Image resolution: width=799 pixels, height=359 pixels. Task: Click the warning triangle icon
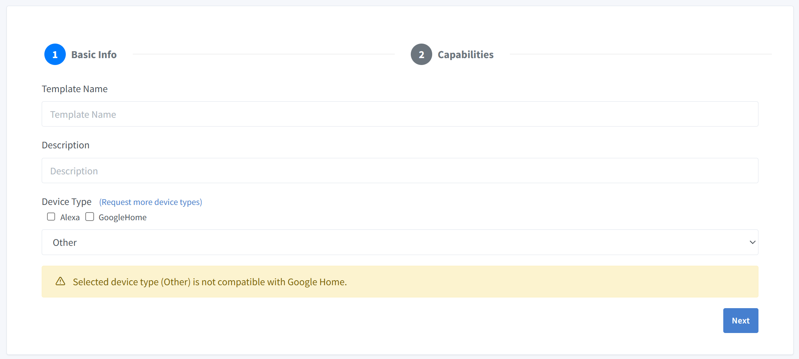click(60, 281)
